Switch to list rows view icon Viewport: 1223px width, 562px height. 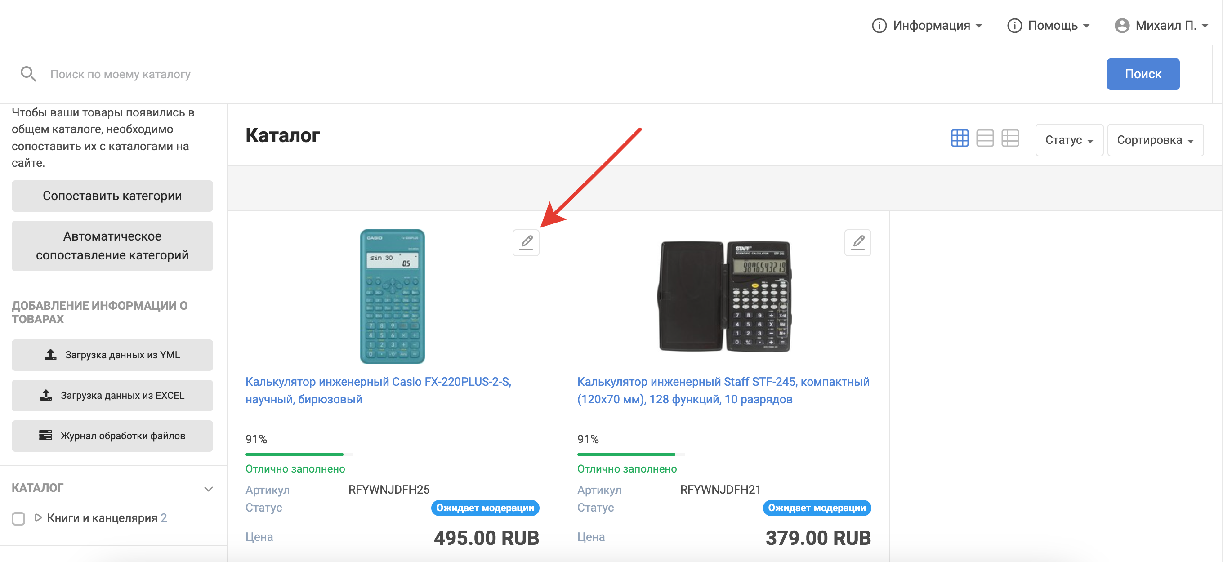[x=985, y=138]
